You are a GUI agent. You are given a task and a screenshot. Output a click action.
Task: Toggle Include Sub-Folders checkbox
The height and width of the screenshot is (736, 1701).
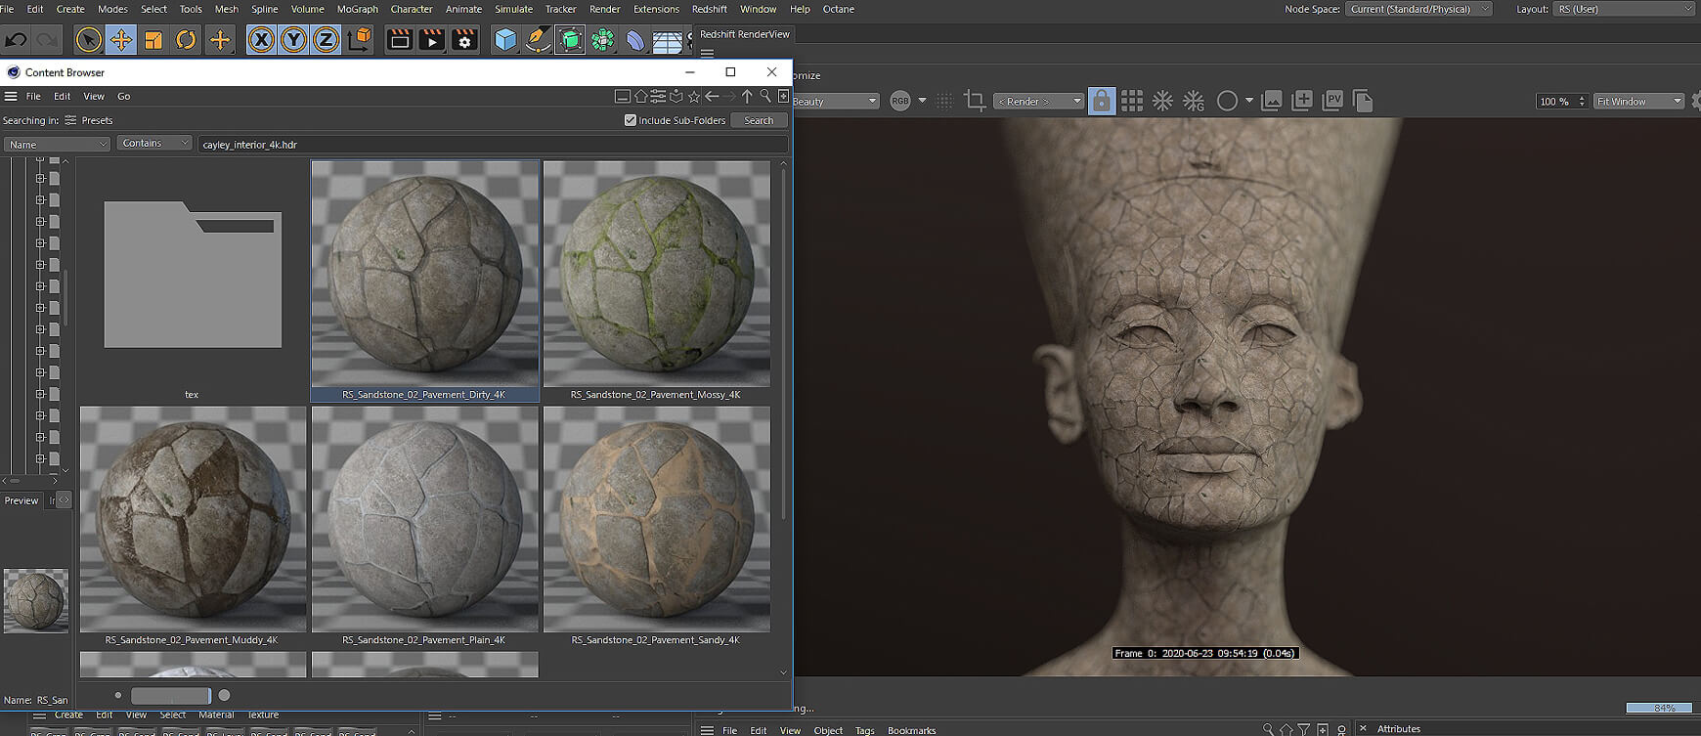pyautogui.click(x=631, y=120)
